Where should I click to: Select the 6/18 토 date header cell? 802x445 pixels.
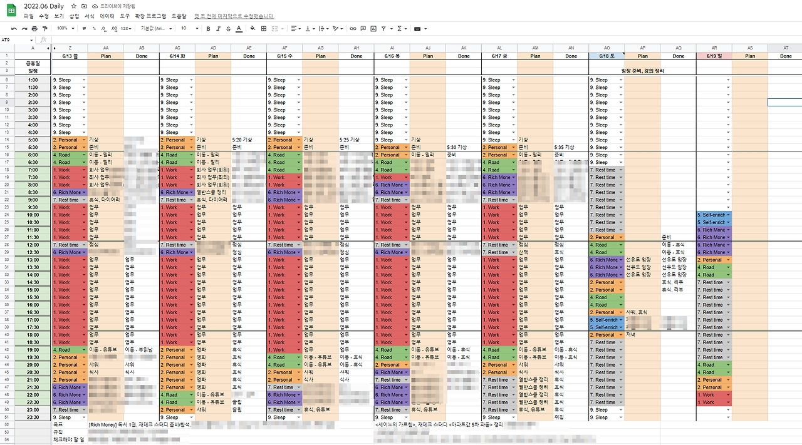point(607,56)
